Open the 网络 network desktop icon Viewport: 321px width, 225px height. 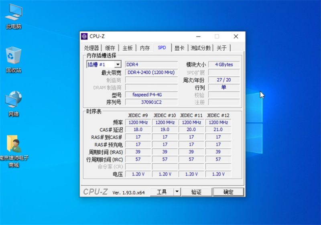pos(14,104)
